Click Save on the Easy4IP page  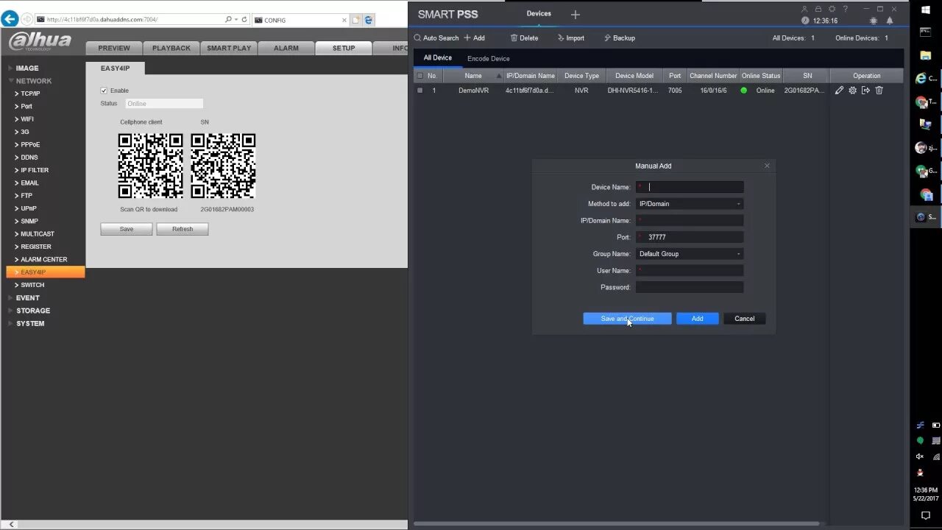(127, 229)
